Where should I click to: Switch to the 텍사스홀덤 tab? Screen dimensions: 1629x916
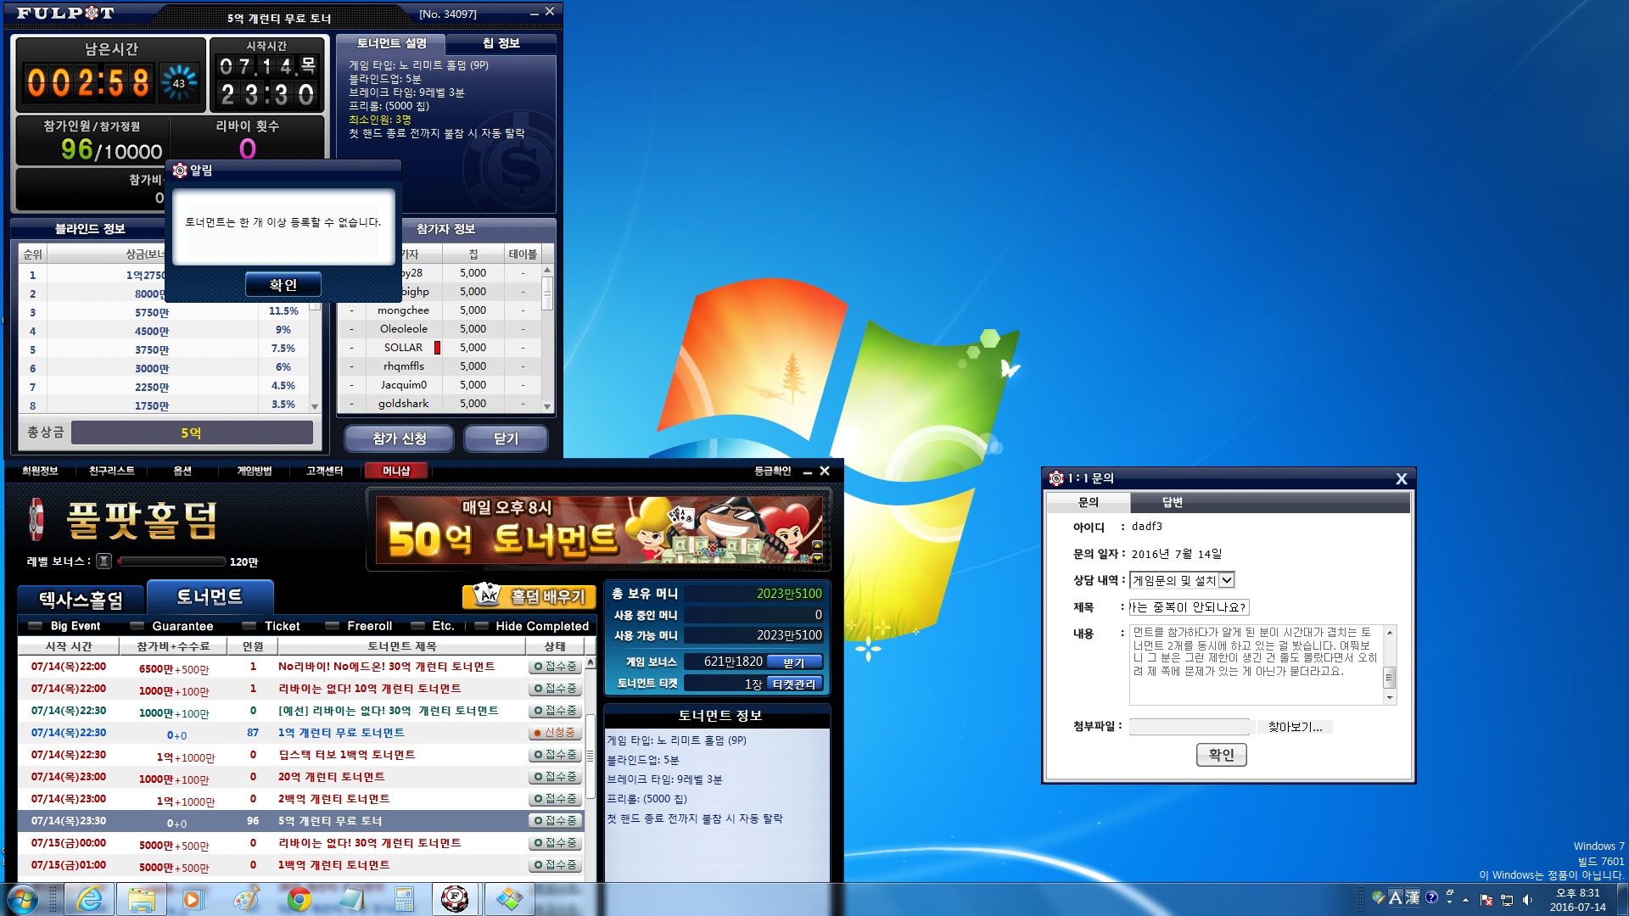(81, 600)
